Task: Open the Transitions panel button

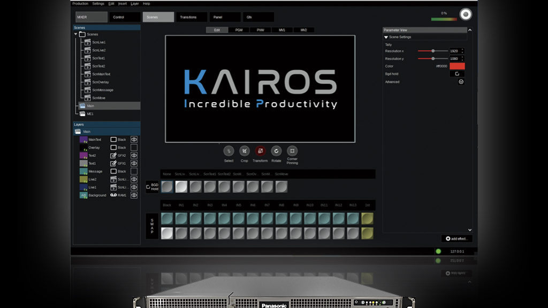Action: (x=191, y=17)
